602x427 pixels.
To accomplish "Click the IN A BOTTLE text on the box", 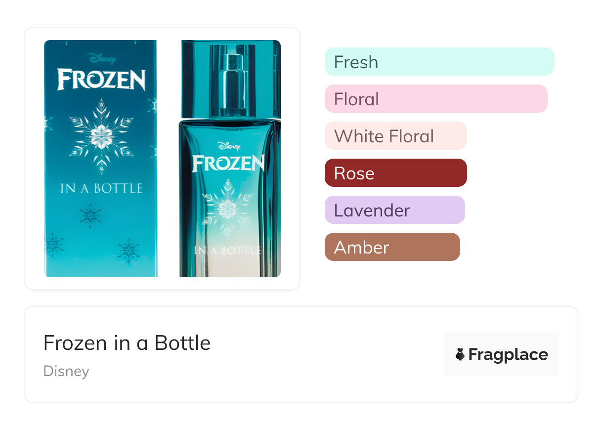I will click(x=101, y=188).
